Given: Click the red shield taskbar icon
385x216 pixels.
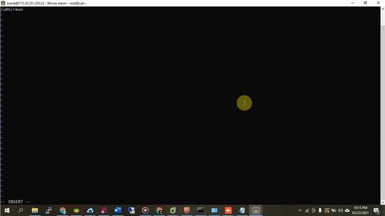Looking at the screenshot, I should click(186, 211).
